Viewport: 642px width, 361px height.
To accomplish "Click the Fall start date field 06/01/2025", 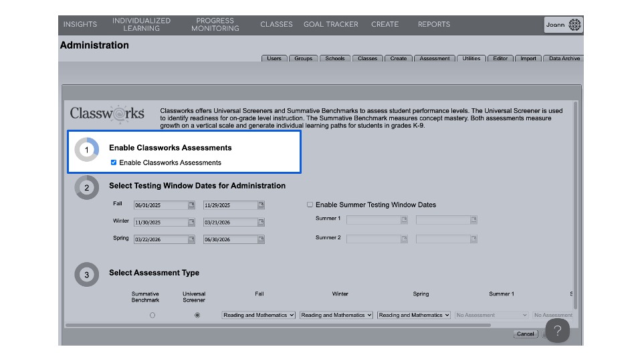I will (161, 205).
